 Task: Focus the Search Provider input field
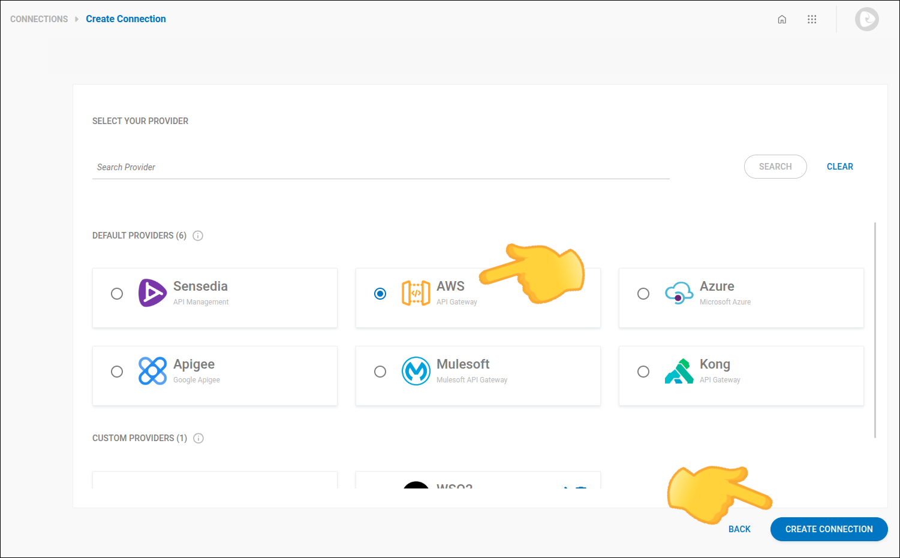tap(380, 167)
